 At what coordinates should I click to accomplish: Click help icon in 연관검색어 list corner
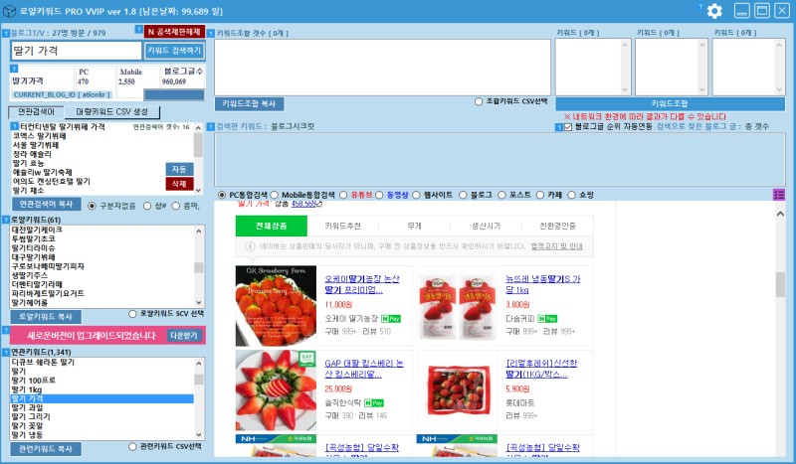pos(15,126)
